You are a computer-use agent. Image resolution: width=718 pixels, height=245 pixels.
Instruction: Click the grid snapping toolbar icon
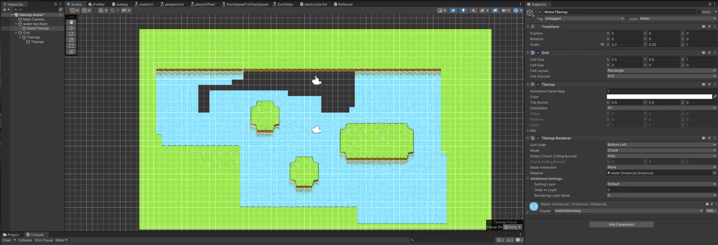113,10
